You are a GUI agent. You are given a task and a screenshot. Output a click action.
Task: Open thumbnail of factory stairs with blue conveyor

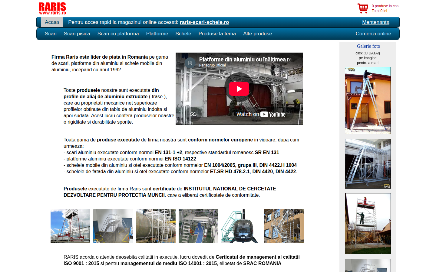tap(198, 226)
